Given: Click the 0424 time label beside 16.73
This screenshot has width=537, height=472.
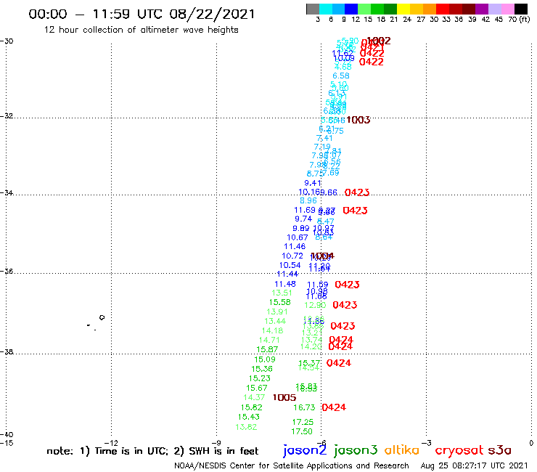Looking at the screenshot, I should click(334, 407).
